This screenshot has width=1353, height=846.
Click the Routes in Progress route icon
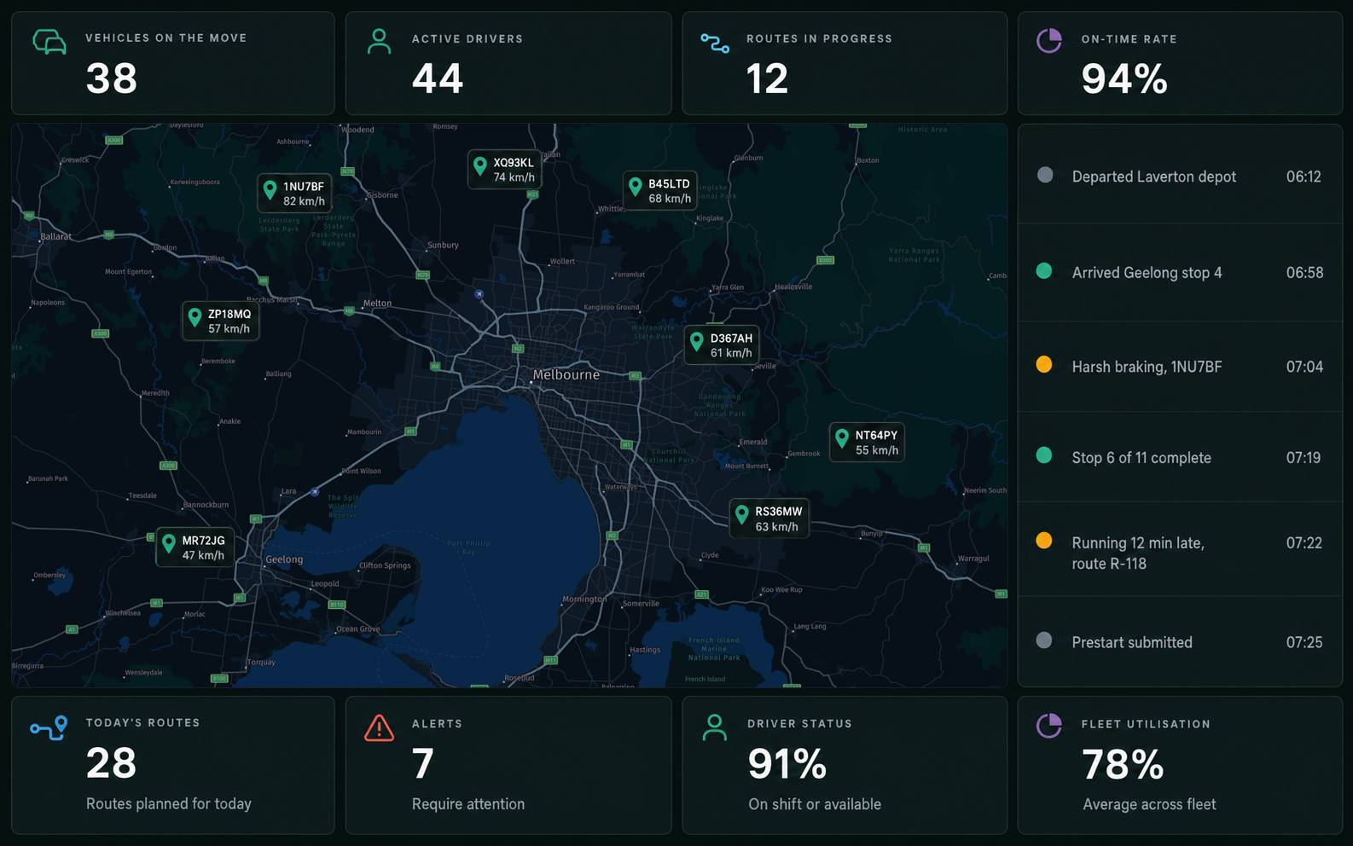coord(714,43)
